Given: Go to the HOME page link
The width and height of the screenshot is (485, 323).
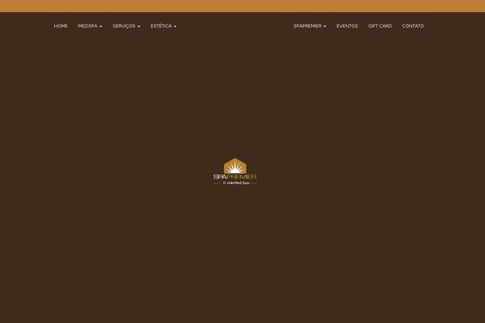Looking at the screenshot, I should coord(61,26).
